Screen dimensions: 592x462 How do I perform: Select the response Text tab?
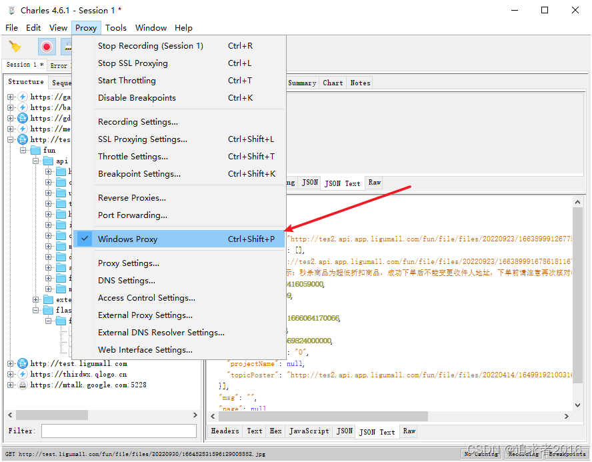click(x=255, y=431)
